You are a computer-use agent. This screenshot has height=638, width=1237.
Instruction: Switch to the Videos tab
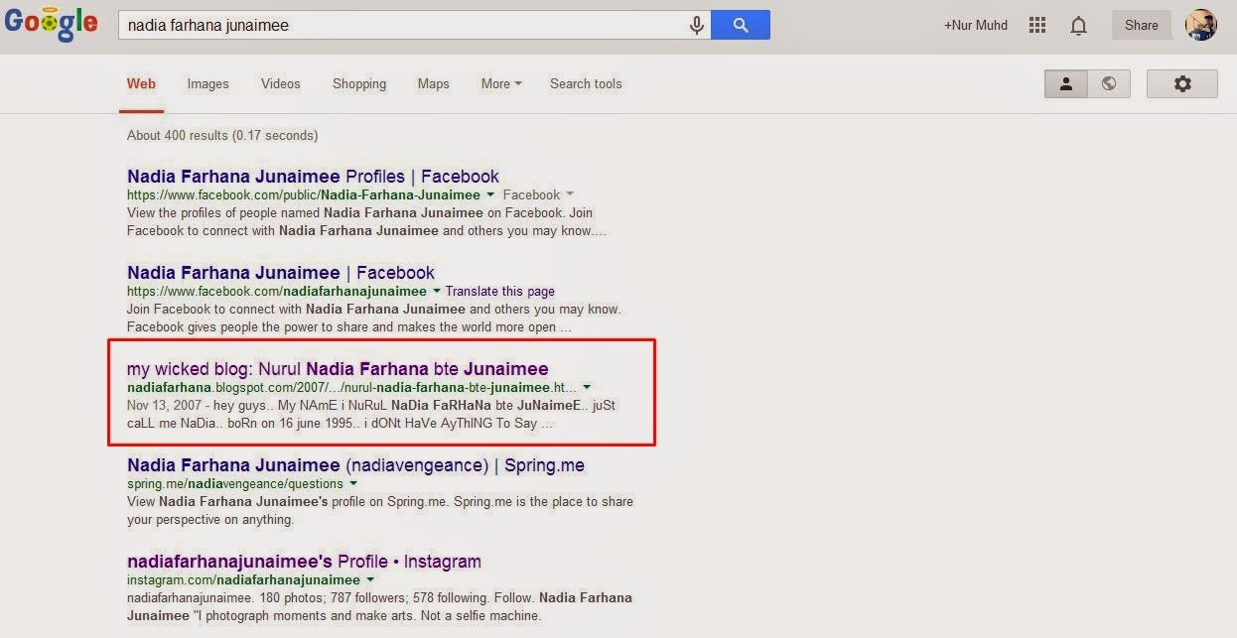point(280,84)
